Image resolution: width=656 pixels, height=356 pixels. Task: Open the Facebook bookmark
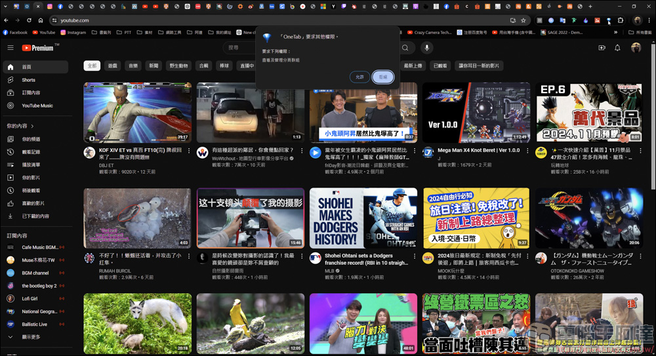click(x=15, y=32)
